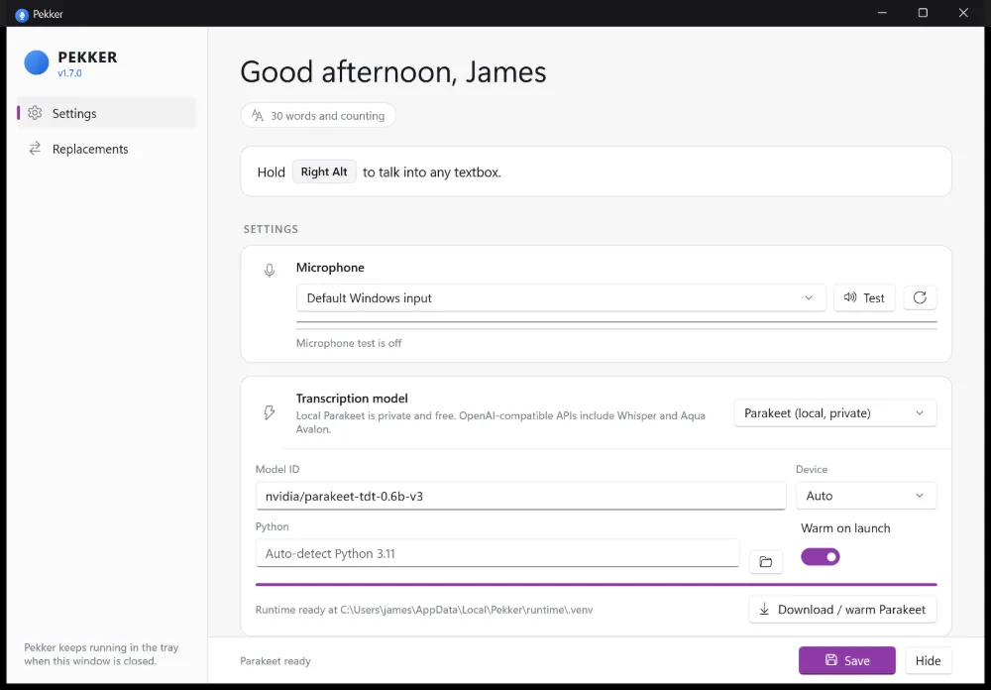Image resolution: width=991 pixels, height=690 pixels.
Task: Click the SETTINGS section label
Action: (x=271, y=229)
